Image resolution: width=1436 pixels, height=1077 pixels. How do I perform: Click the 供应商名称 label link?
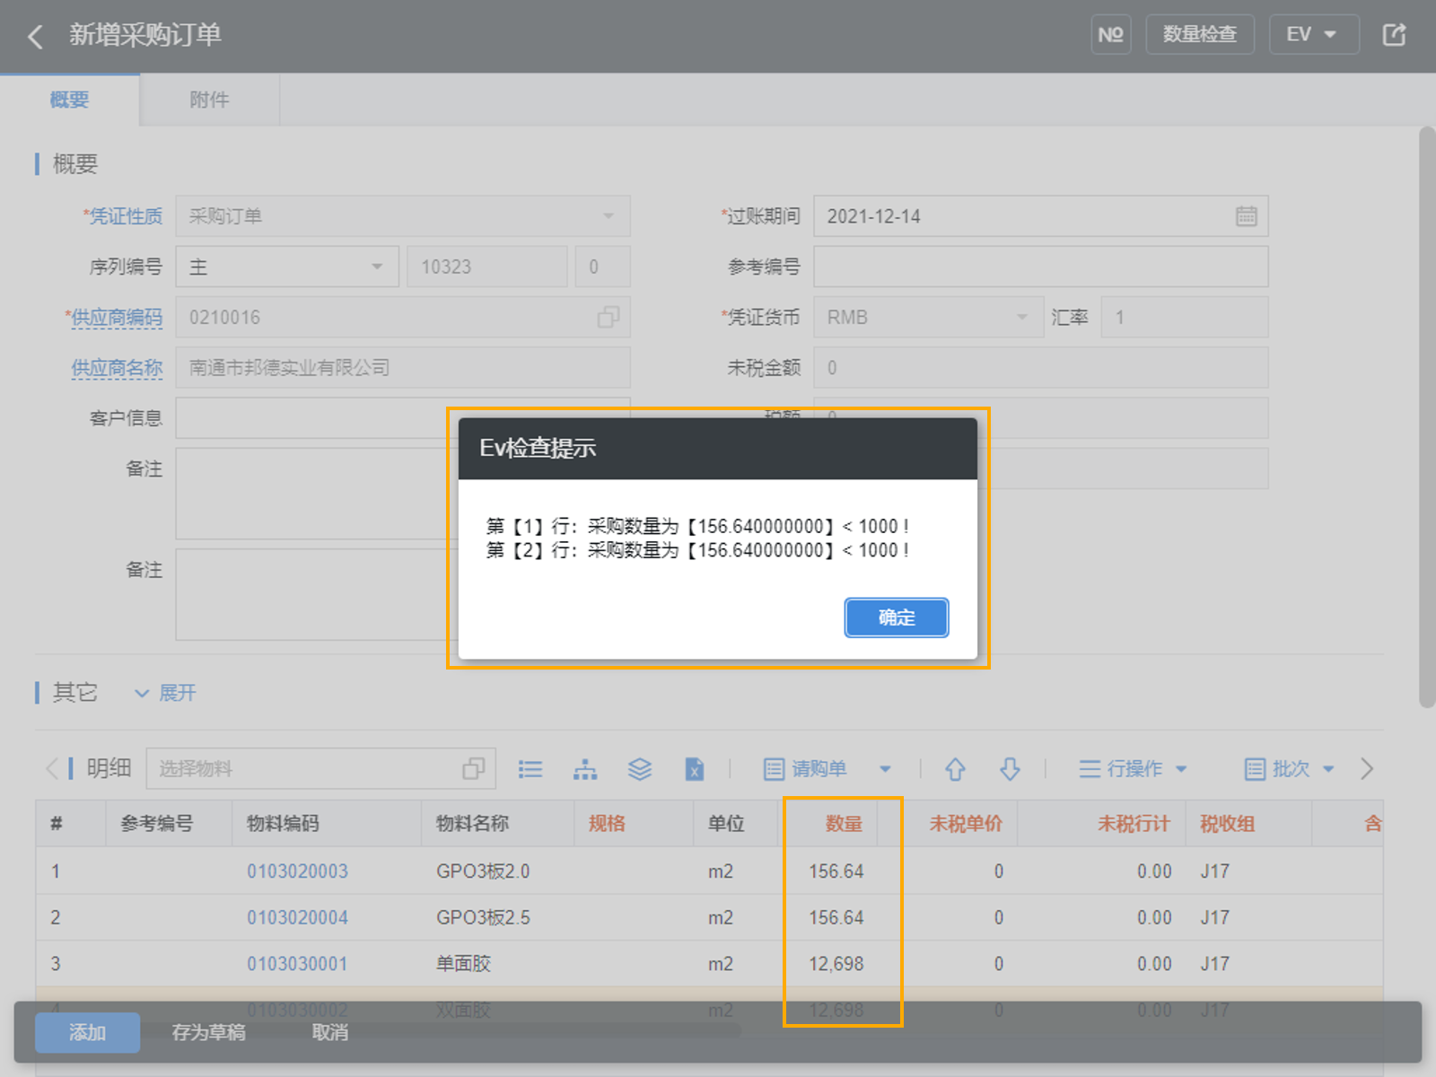(x=117, y=368)
